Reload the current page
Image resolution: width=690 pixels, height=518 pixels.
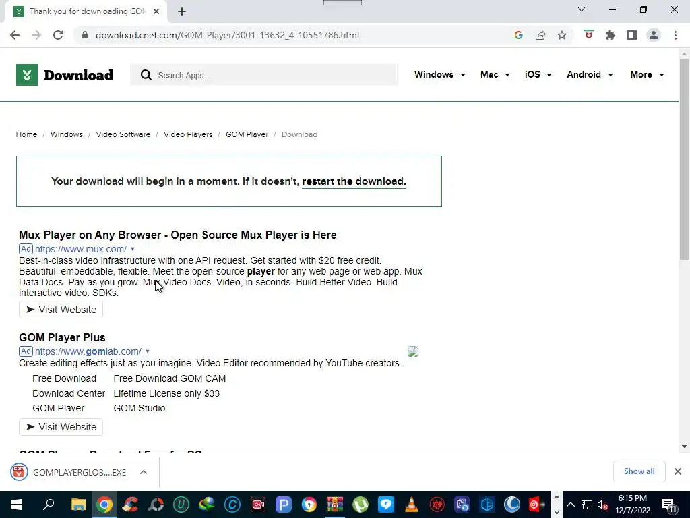[x=58, y=35]
